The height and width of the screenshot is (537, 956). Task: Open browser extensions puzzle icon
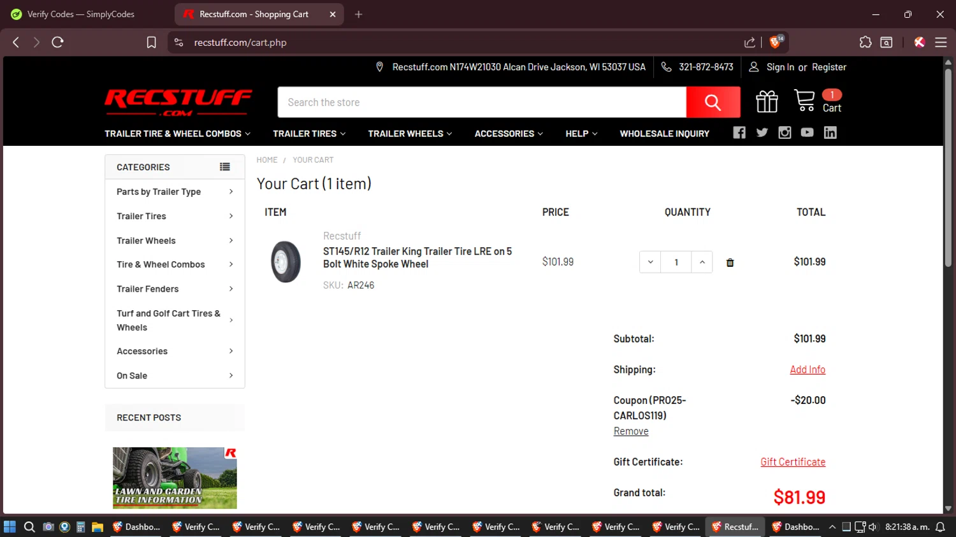tap(865, 42)
